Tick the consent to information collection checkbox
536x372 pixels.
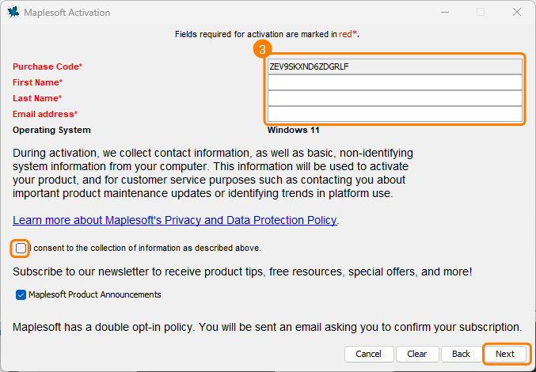[x=21, y=248]
